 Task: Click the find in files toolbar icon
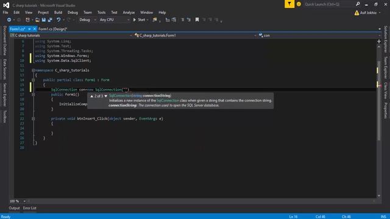(x=155, y=19)
